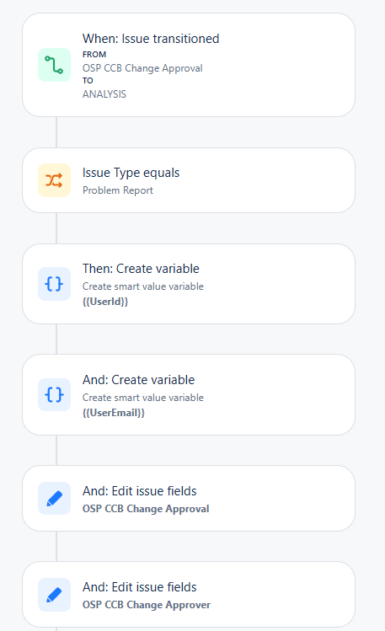Viewport: 385px width, 631px height.
Task: Click the orange Issue Type condition icon
Action: (x=54, y=180)
